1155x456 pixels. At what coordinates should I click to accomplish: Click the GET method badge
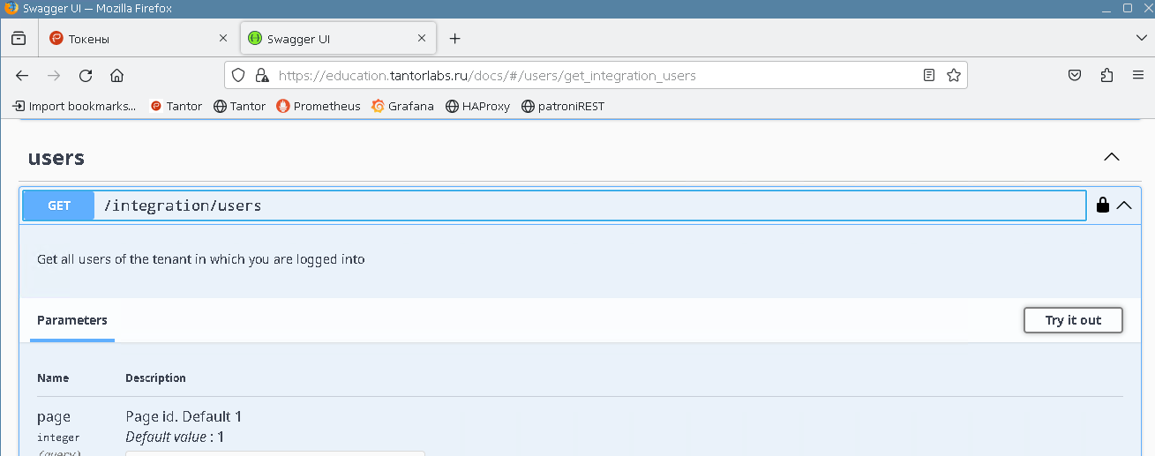click(59, 206)
